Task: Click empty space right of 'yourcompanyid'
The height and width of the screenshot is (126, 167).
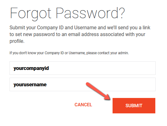Action: point(101,68)
